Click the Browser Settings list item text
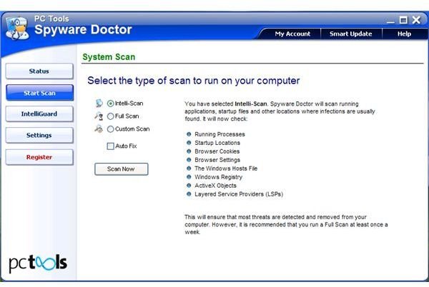Screen dimensions: 429x287 [217, 160]
